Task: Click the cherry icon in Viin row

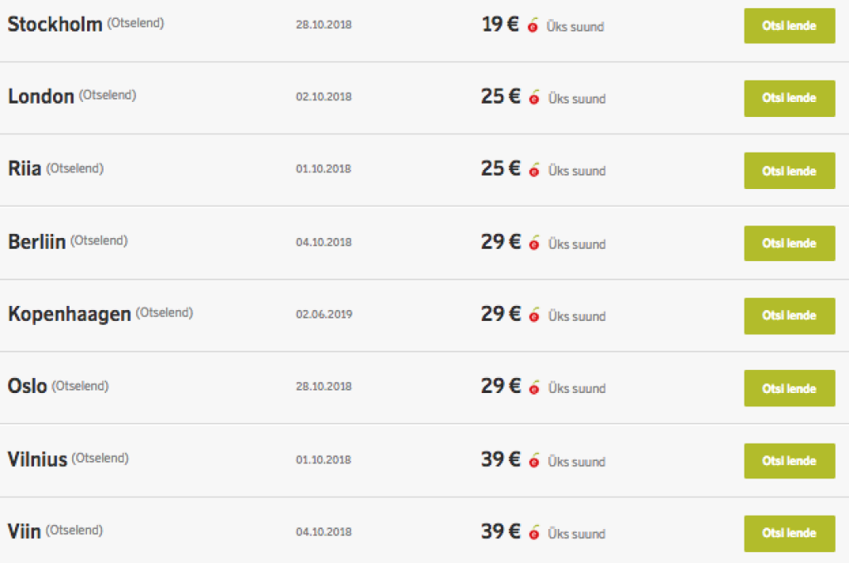Action: click(x=534, y=533)
